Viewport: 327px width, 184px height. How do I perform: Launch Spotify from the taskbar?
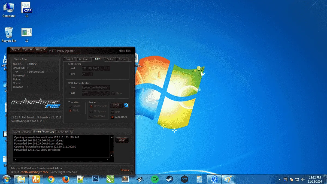pos(155,179)
